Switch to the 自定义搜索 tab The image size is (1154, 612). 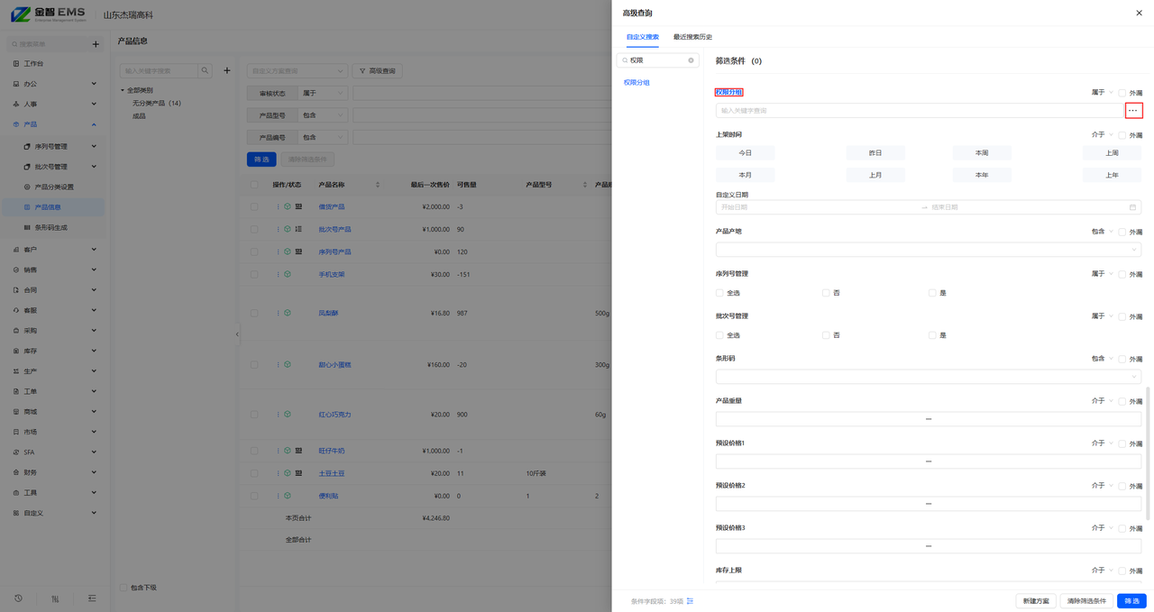[643, 37]
